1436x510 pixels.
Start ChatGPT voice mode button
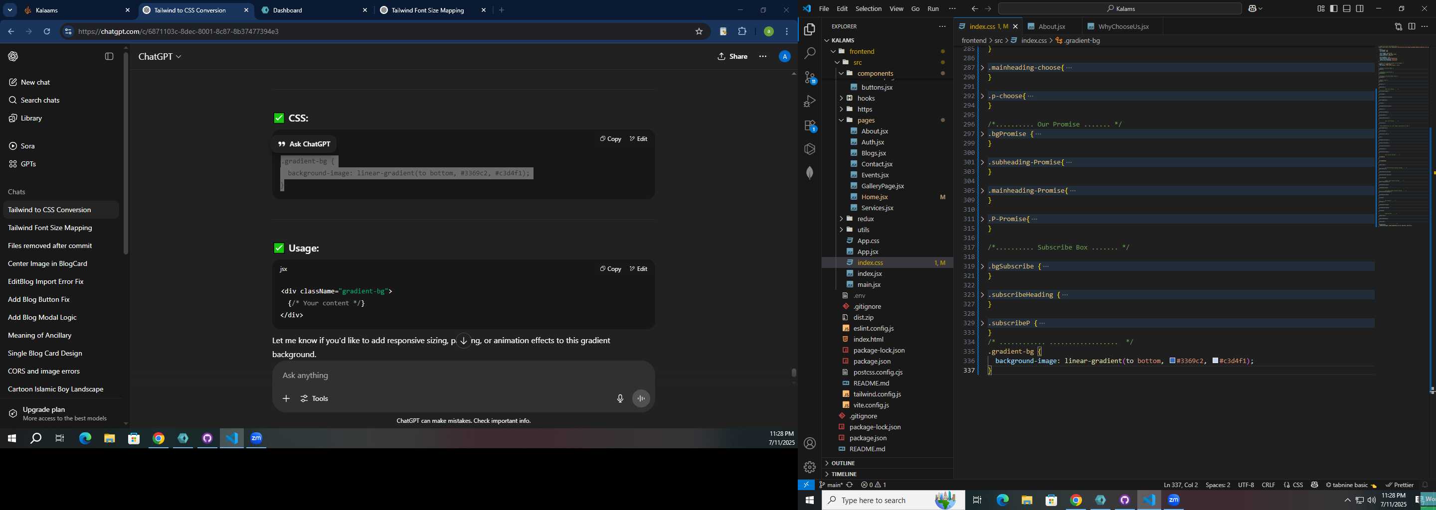(641, 398)
